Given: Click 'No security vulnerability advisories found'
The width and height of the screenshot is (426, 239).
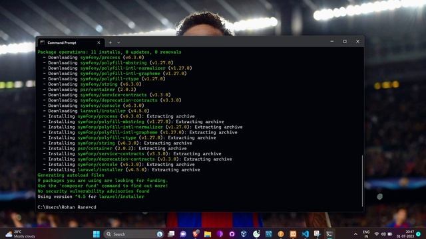Looking at the screenshot, I should tap(93, 191).
